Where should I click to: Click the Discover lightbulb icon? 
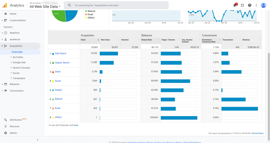(6, 126)
